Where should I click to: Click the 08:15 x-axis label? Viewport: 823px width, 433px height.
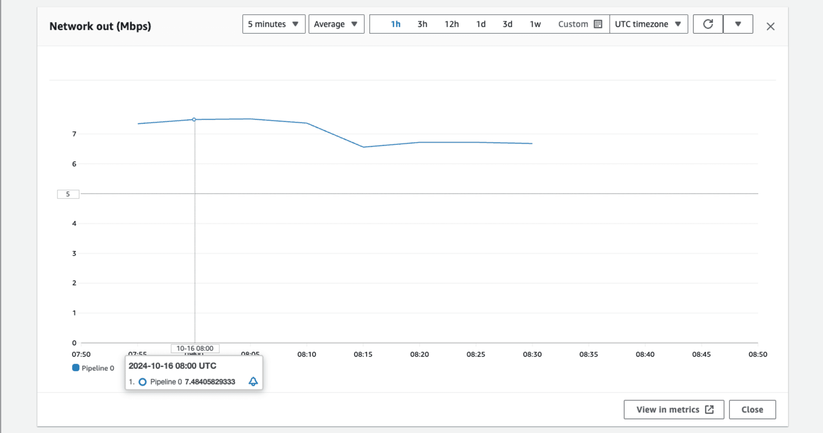[363, 354]
